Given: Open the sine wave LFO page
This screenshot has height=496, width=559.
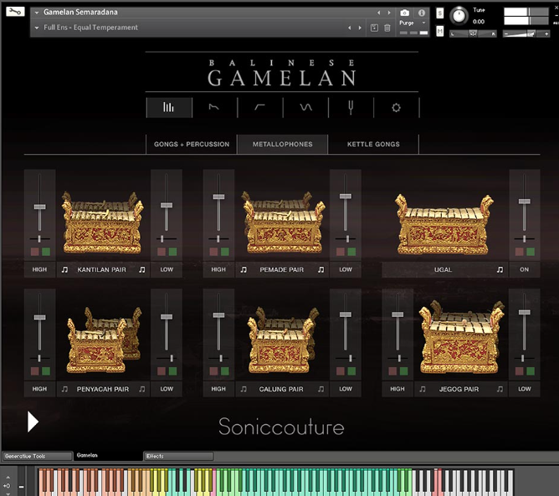Looking at the screenshot, I should click(x=305, y=107).
